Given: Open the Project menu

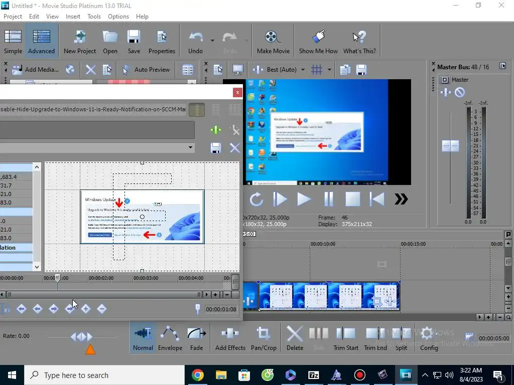Looking at the screenshot, I should tap(13, 17).
